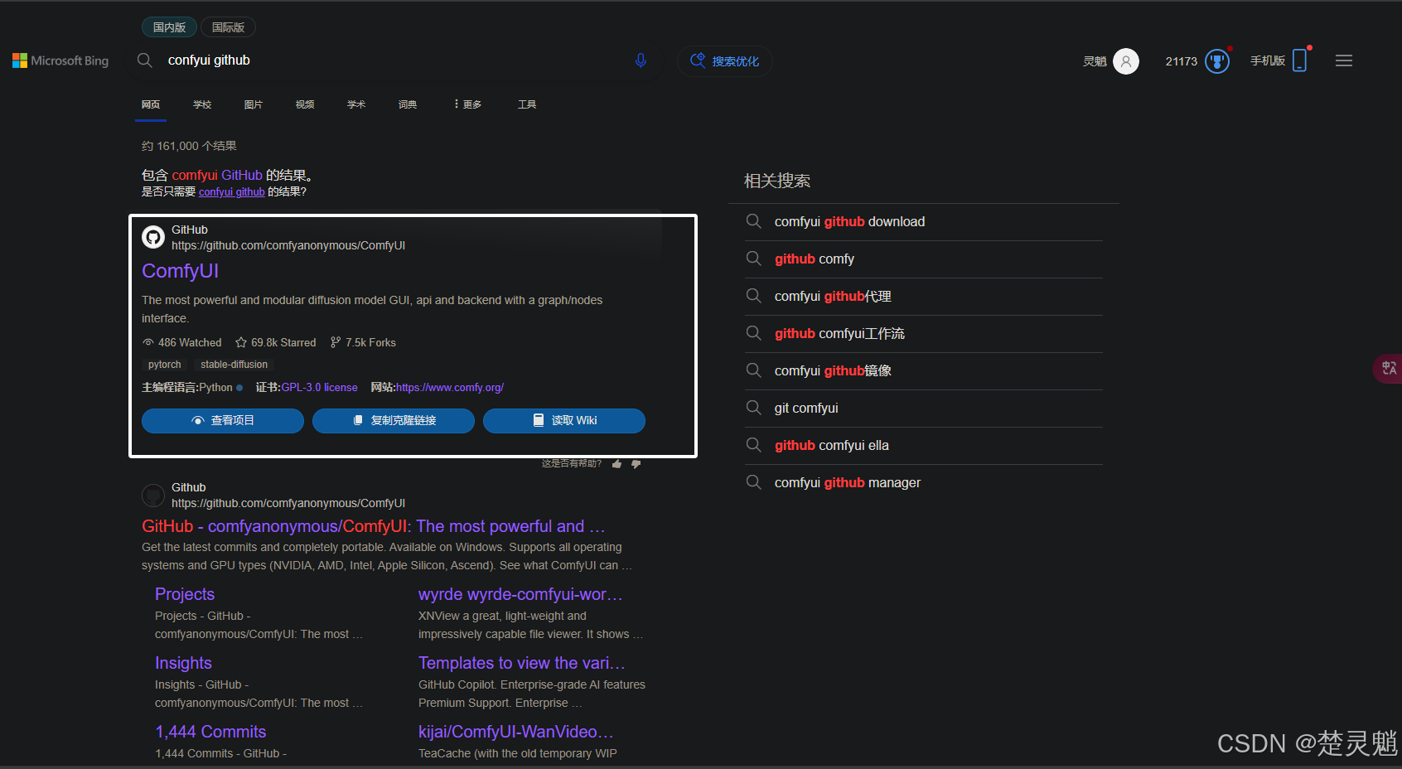This screenshot has width=1402, height=769.
Task: Click the '约 161,000 个结果' result count
Action: click(x=189, y=146)
